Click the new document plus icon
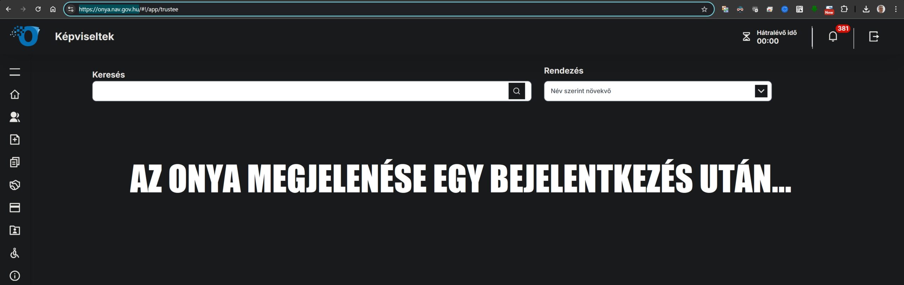Viewport: 904px width, 285px height. [14, 140]
